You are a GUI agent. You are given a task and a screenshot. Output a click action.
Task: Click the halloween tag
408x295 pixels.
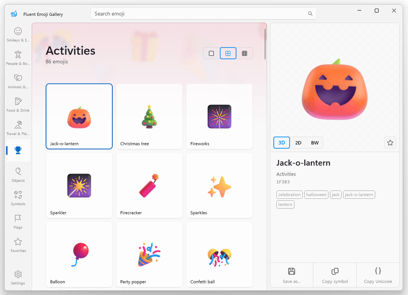click(x=316, y=195)
